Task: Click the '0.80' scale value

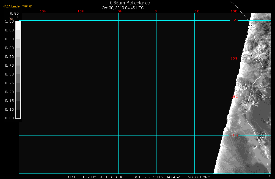Action: (x=9, y=30)
